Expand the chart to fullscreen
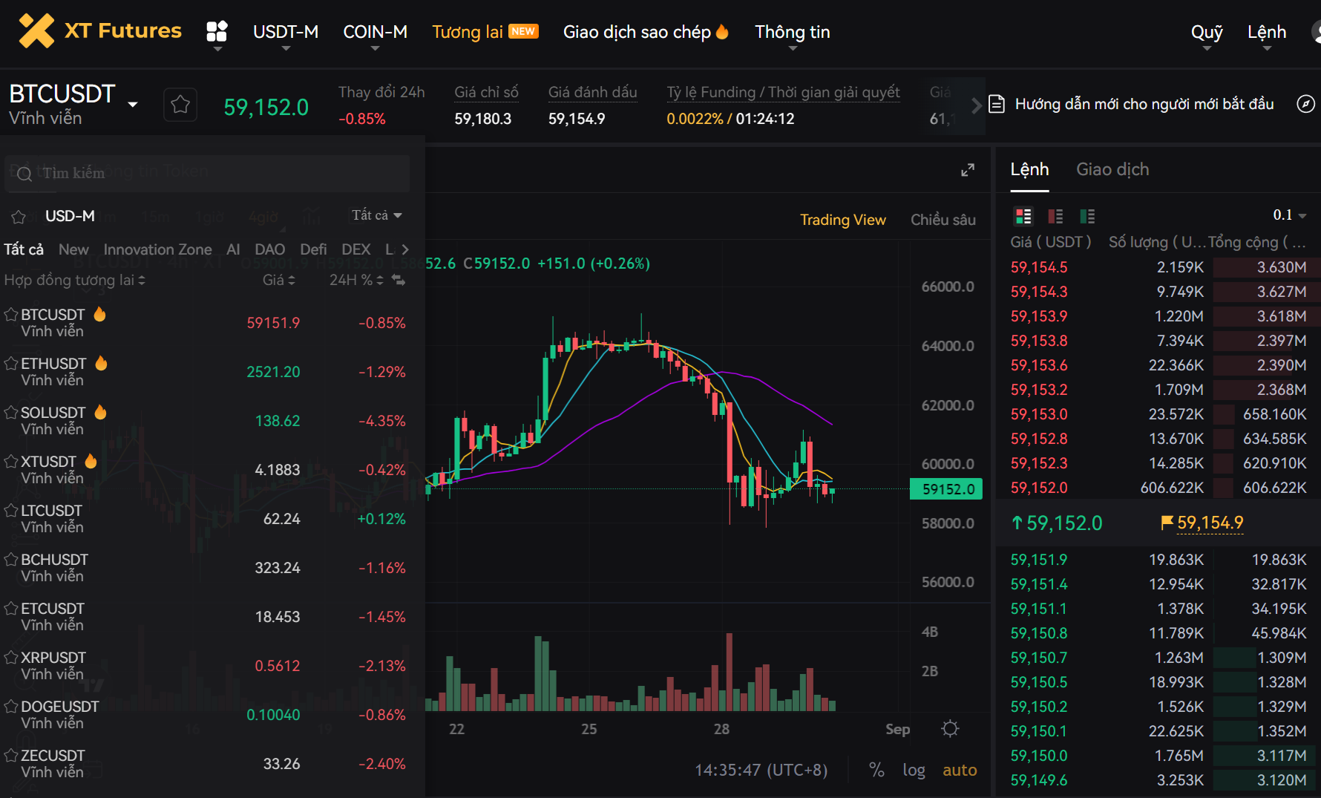The height and width of the screenshot is (798, 1321). pyautogui.click(x=968, y=170)
